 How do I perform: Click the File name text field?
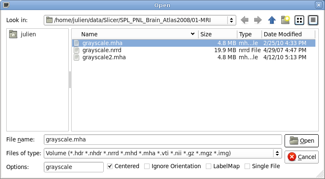162,140
